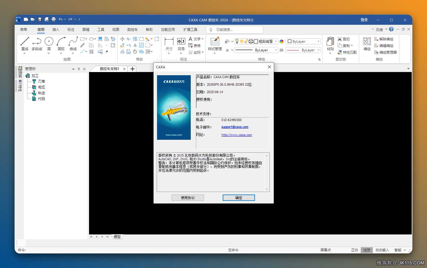This screenshot has width=427, height=268.
Task: Select the 圆弧 arc tool
Action: click(61, 44)
